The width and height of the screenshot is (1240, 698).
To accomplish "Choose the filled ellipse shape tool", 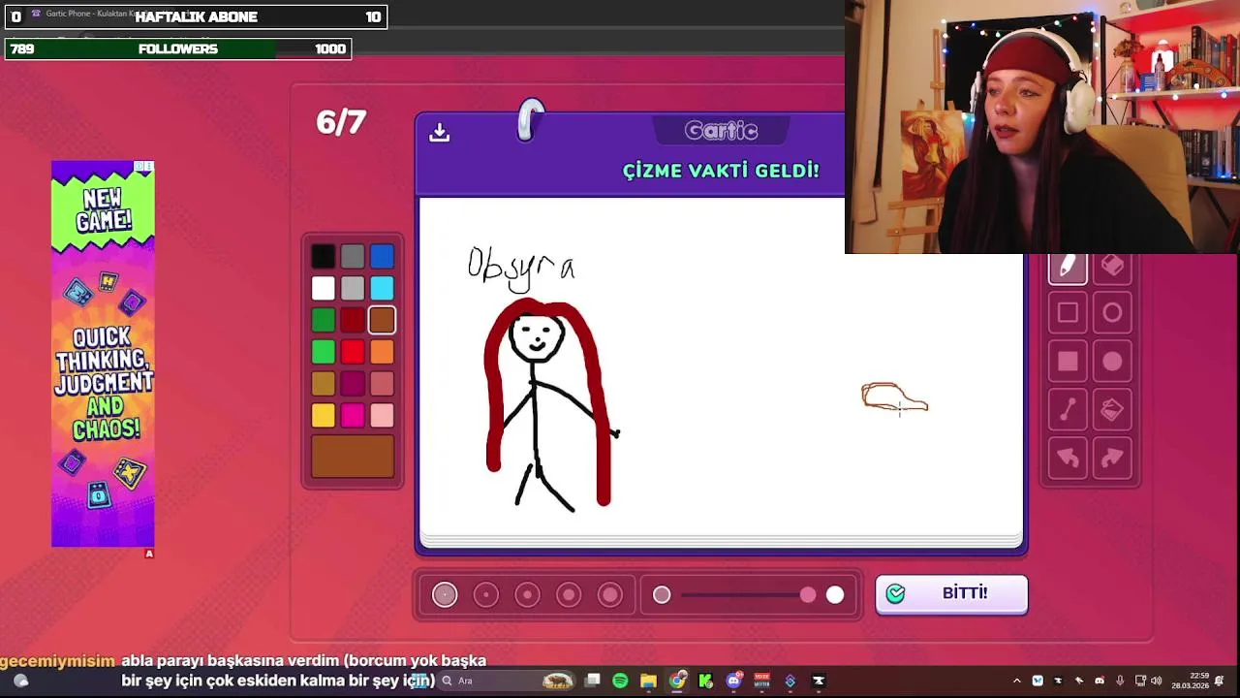I will tap(1112, 362).
